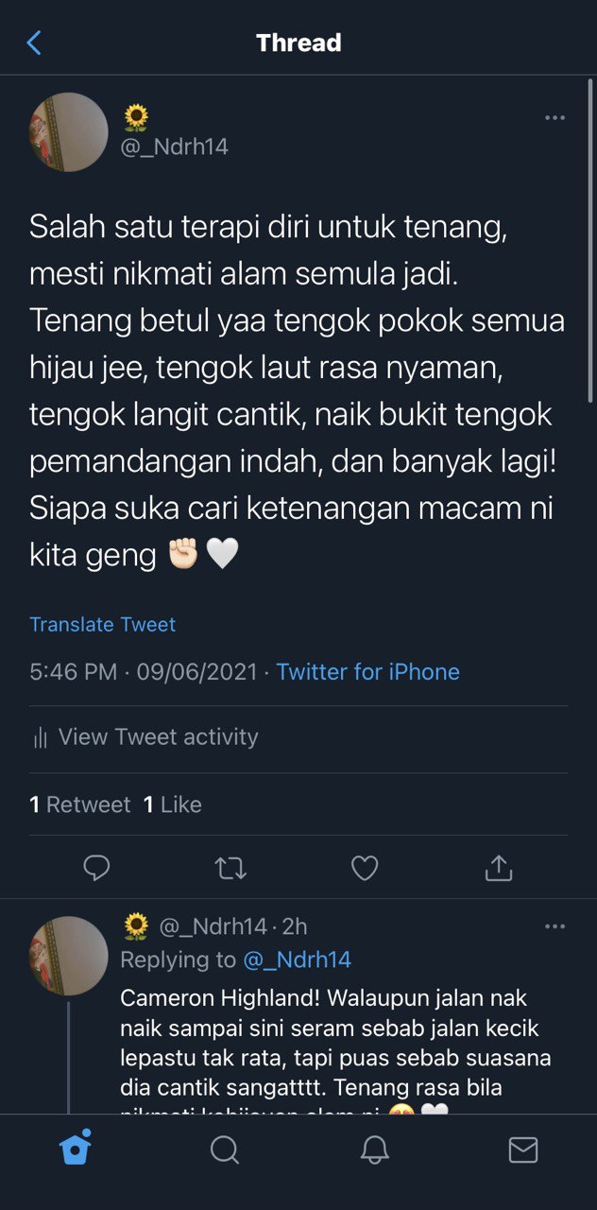Share the tweet via share icon

coord(499,868)
